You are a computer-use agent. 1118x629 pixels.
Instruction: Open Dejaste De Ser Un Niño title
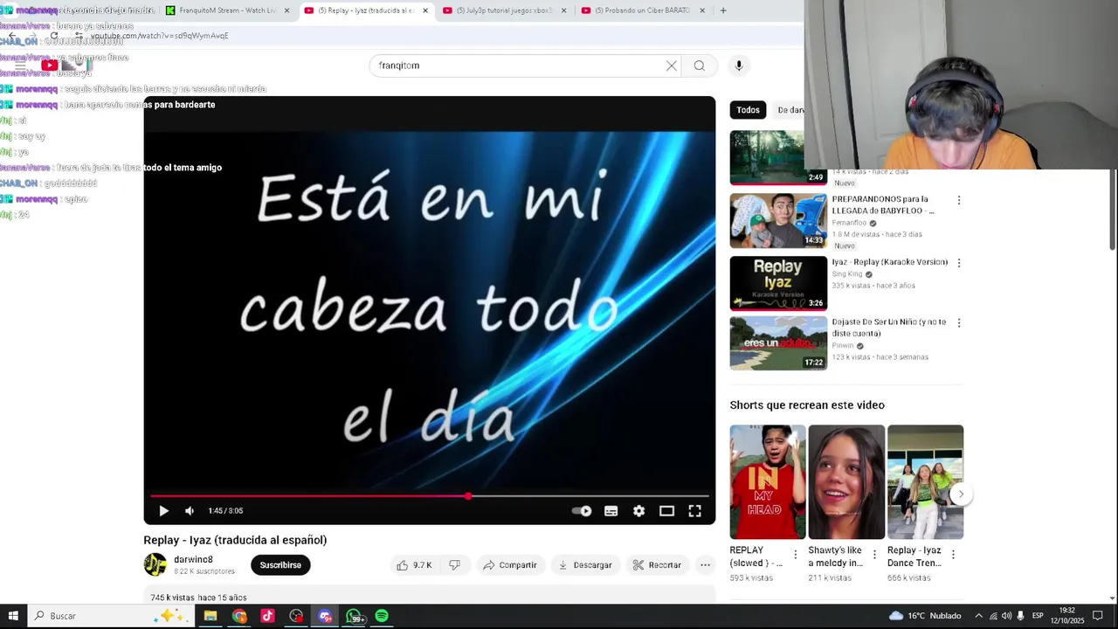[888, 328]
